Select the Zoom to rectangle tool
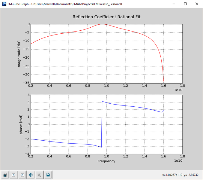 pyautogui.click(x=40, y=175)
